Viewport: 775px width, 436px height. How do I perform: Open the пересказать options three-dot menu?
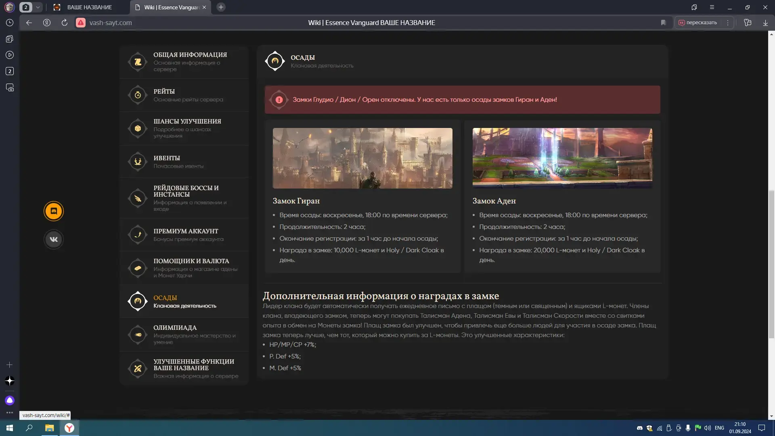click(728, 23)
